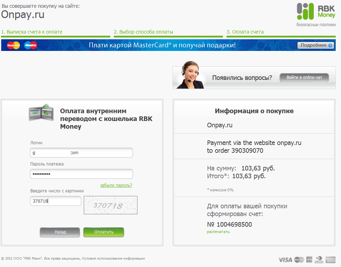Select step 3 Оплата счета
Image resolution: width=341 pixels, height=267 pixels.
point(245,32)
